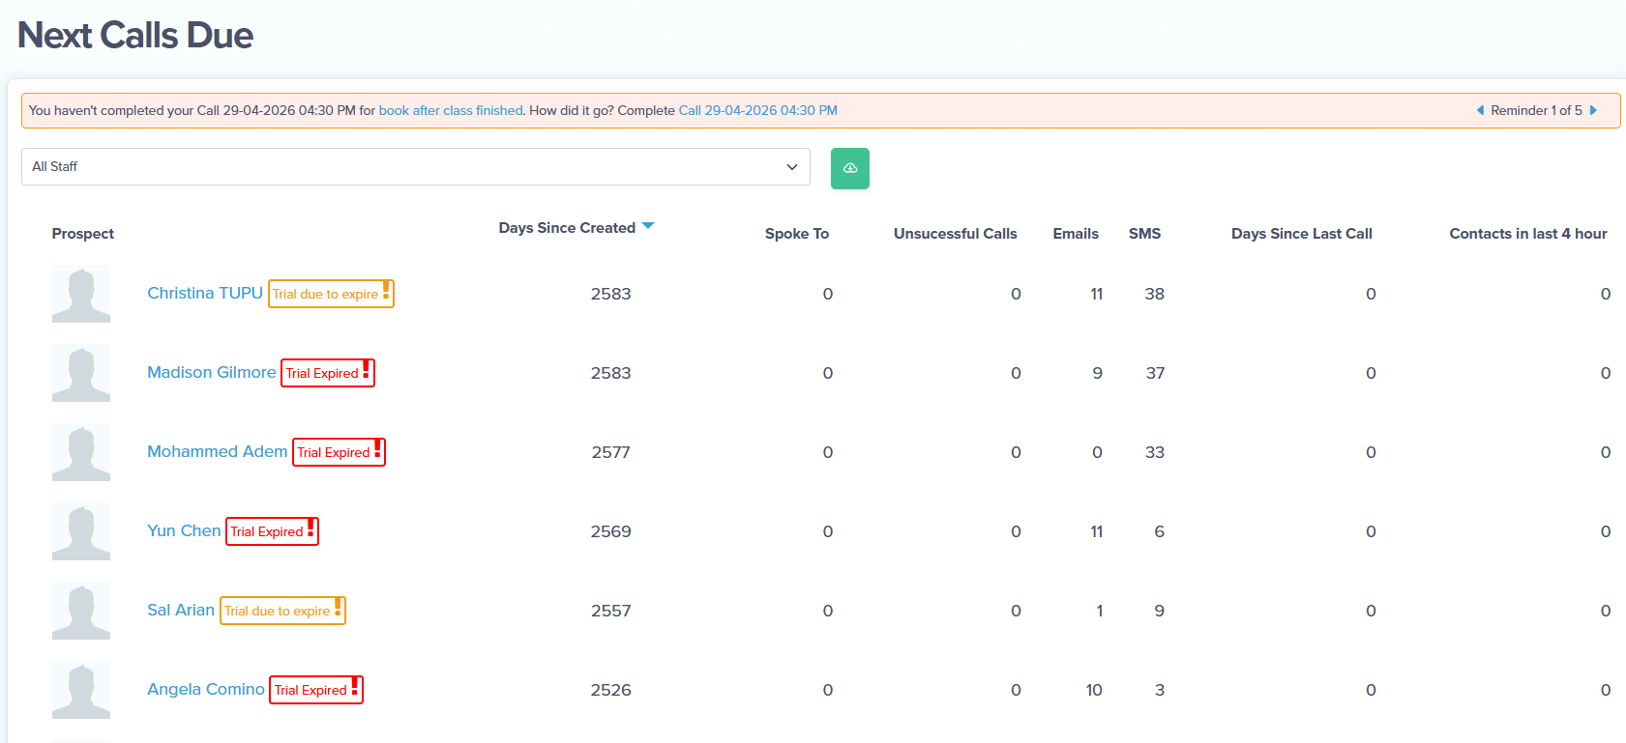Click Madison Gilmore's emails count 9
The height and width of the screenshot is (743, 1626).
tap(1097, 373)
